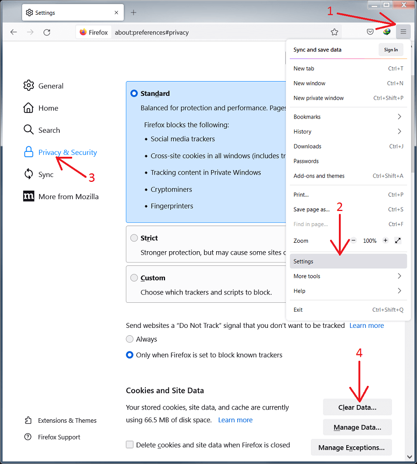Click the shield tracking protection icon

[370, 31]
